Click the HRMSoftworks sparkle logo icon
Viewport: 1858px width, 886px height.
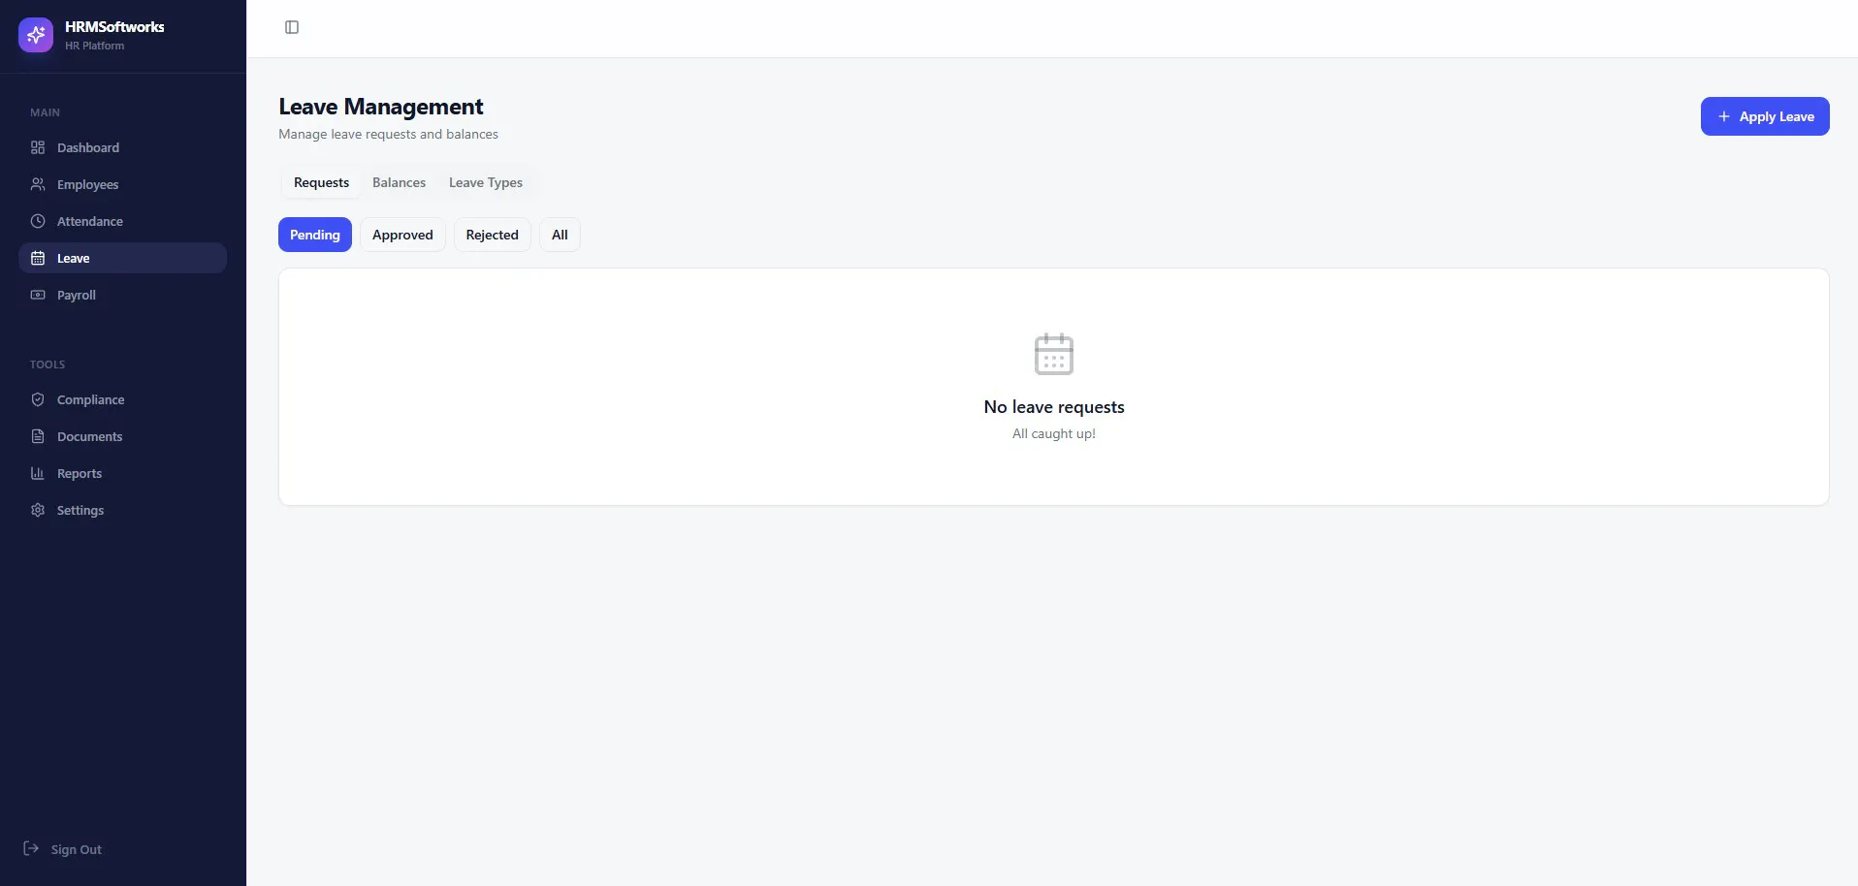(x=36, y=35)
